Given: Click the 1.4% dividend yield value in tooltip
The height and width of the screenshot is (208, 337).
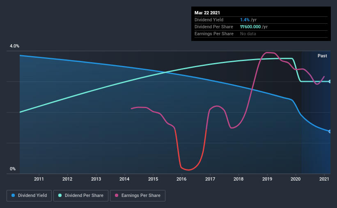Looking at the screenshot, I should (x=245, y=20).
